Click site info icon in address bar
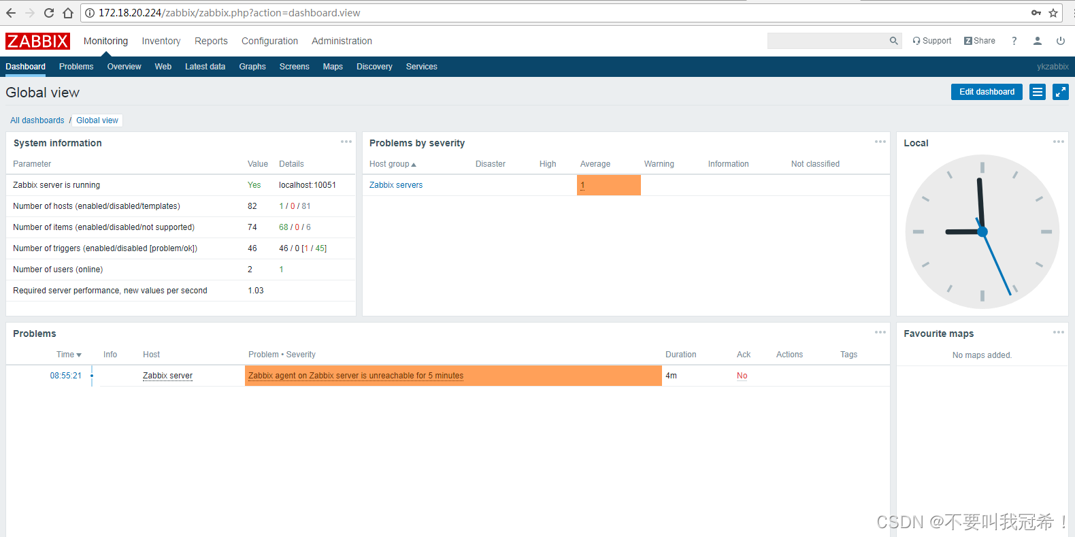Viewport: 1075px width, 537px height. (x=90, y=13)
